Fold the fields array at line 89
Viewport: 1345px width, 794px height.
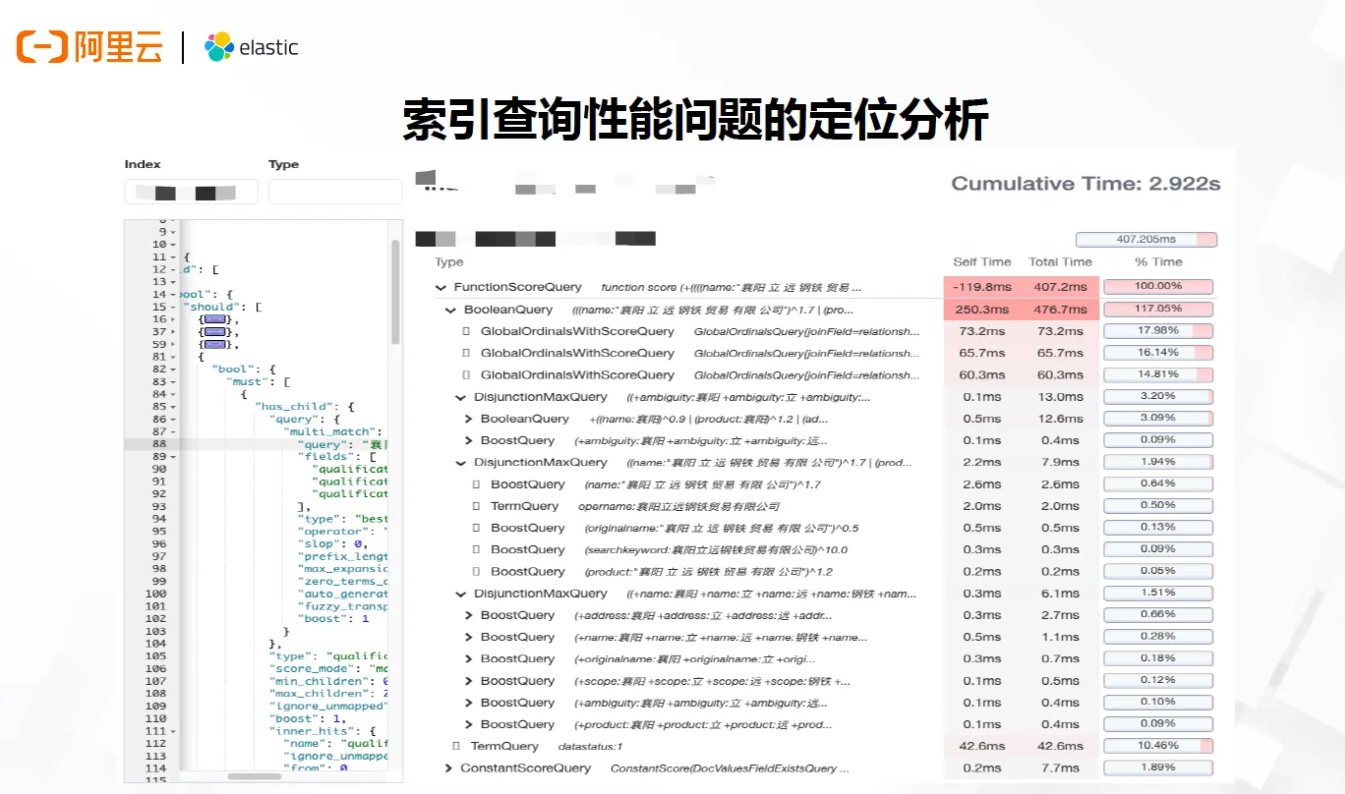(x=173, y=457)
